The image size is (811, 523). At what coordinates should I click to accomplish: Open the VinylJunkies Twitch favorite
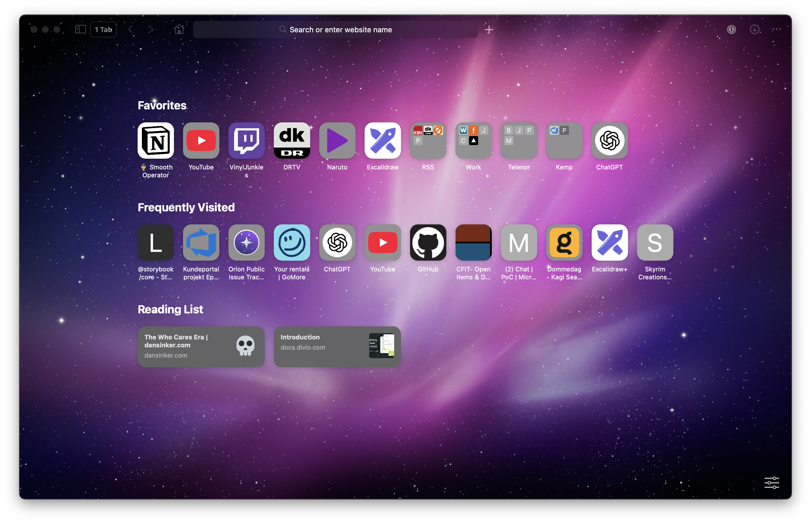[x=246, y=141]
